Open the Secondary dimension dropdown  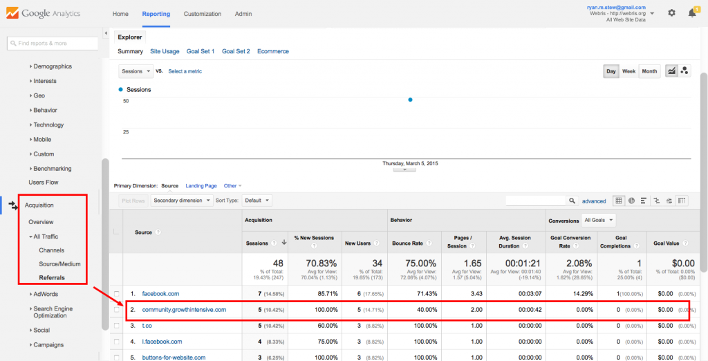click(182, 201)
